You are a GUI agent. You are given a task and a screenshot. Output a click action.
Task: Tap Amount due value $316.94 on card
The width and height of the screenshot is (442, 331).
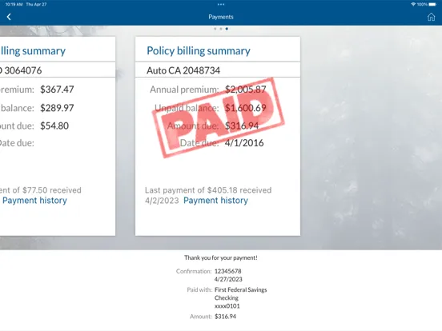point(242,126)
